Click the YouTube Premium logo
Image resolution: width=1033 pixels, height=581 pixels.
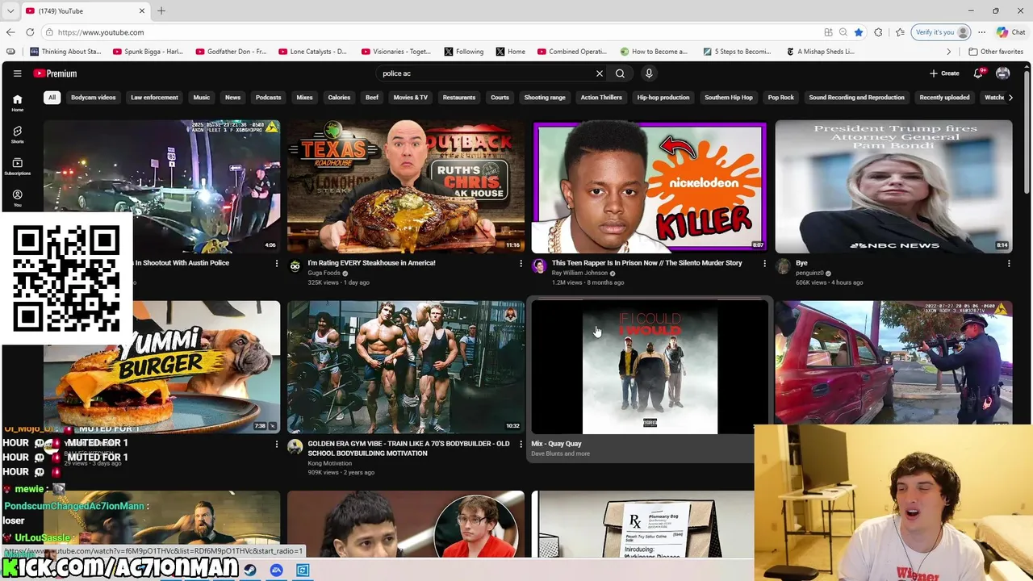pyautogui.click(x=55, y=73)
